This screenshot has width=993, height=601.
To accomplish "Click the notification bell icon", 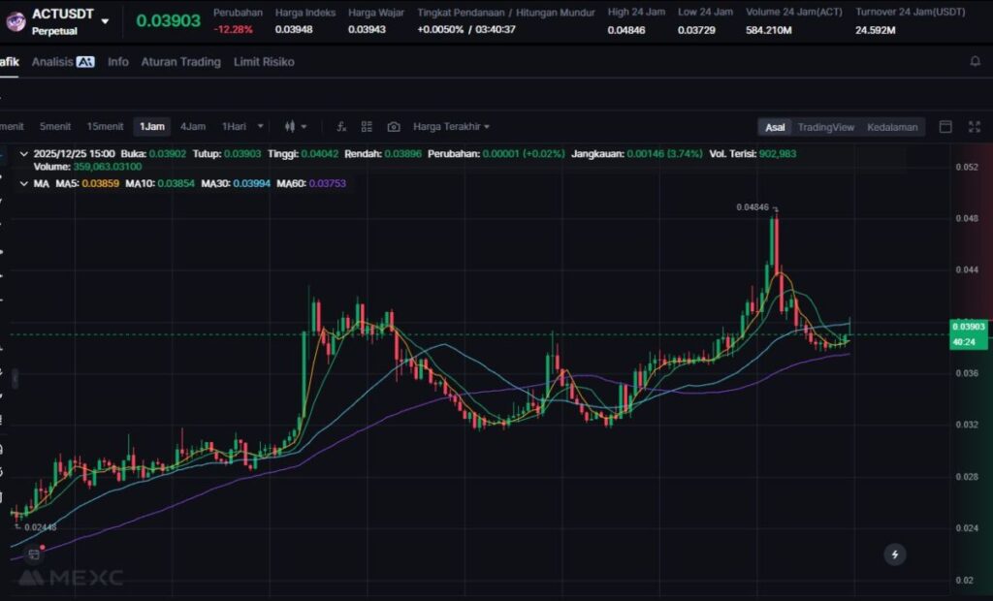I will click(x=975, y=61).
